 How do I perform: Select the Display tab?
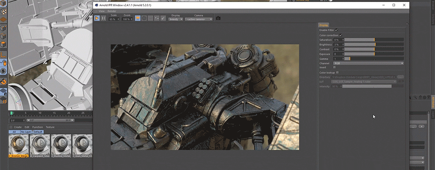323,25
